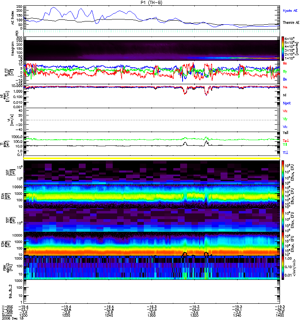Click the Z-GSE row label
The height and width of the screenshot is (324, 303).
[7, 313]
